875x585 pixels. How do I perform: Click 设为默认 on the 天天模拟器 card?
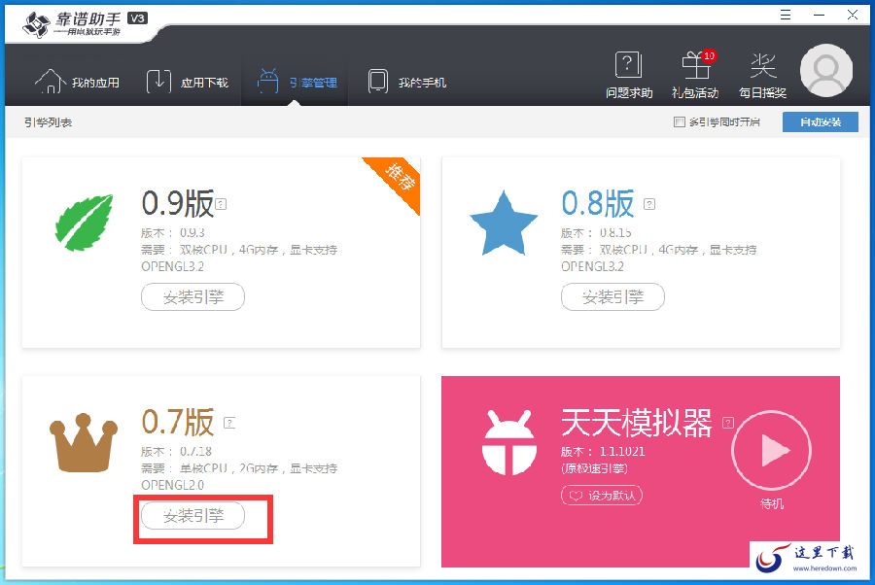click(x=601, y=495)
